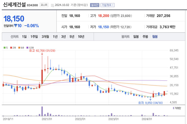The image size is (187, 124).
Task: Click the 거래량 value 207,256
Action: pyautogui.click(x=164, y=16)
